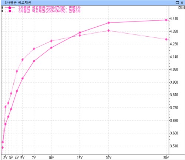Select the 2026/06/05 dotted-line legend marker
185x160 pixels.
point(10,11)
